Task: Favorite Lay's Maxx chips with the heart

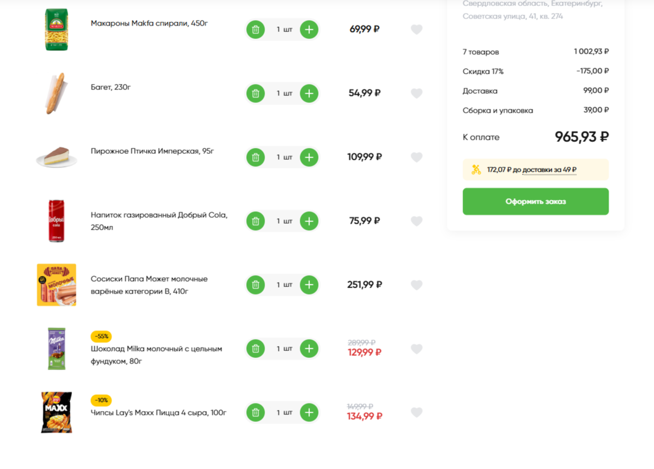Action: point(416,412)
